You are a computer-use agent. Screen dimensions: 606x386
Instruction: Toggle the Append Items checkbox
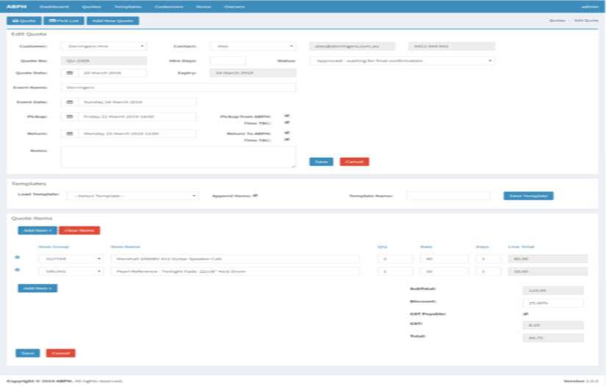pos(255,196)
